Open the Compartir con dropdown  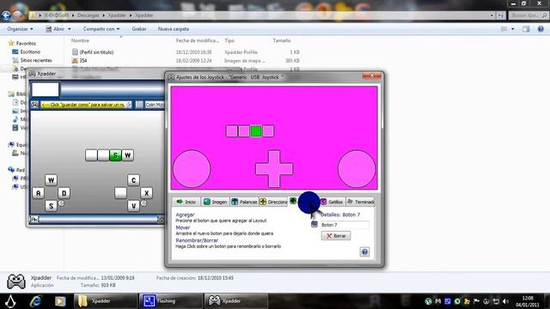101,28
